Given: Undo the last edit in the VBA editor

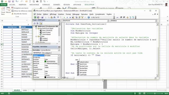Looking at the screenshot, I should [x=58, y=17].
